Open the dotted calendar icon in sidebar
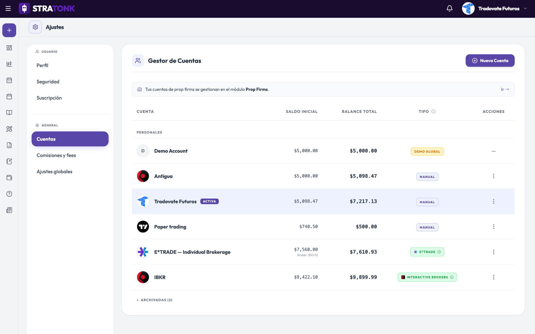 [9, 80]
